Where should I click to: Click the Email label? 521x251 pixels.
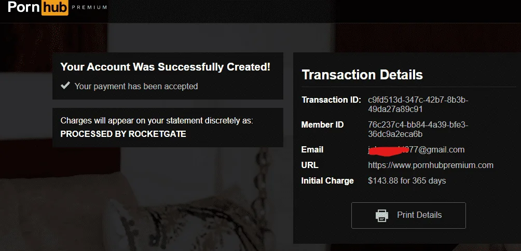click(312, 150)
